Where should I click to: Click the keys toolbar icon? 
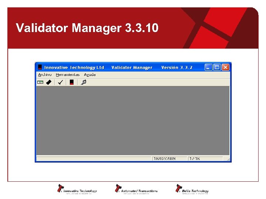pos(83,82)
